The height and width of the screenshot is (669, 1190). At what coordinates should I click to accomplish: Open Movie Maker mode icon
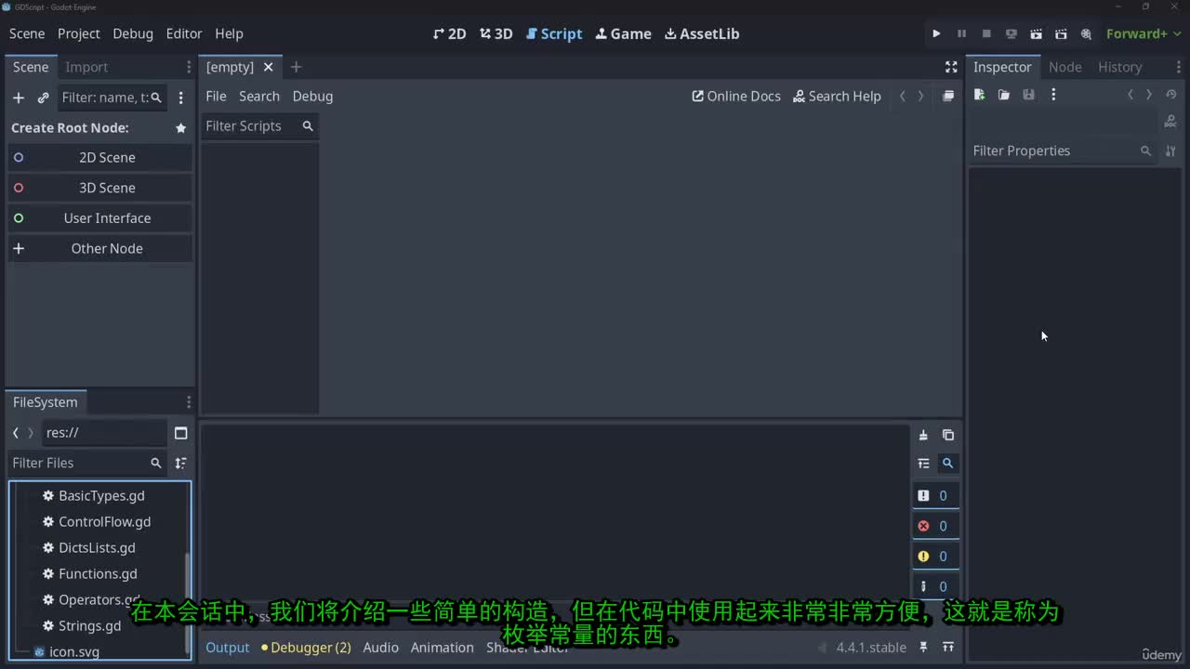(x=1086, y=33)
